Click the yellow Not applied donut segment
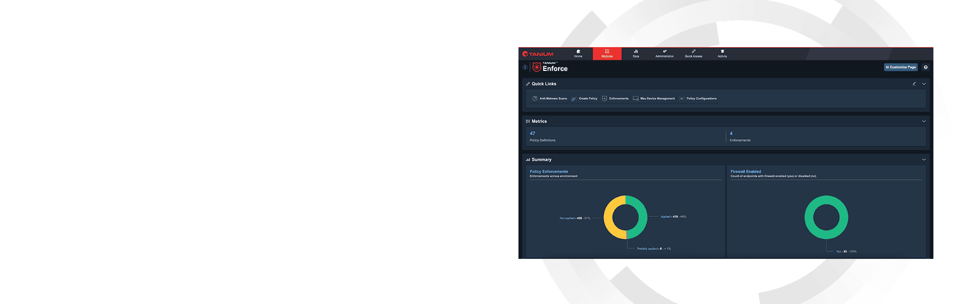Image resolution: width=974 pixels, height=304 pixels. (x=608, y=217)
